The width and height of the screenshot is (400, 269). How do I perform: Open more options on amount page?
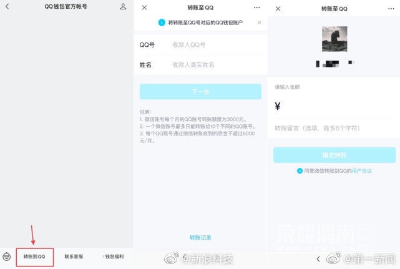389,8
